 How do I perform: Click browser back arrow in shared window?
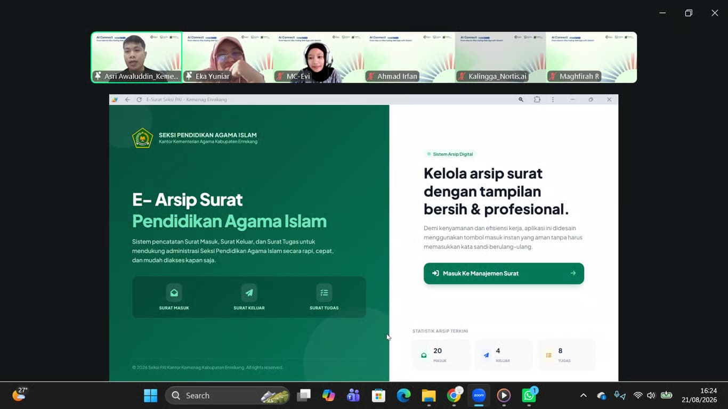click(127, 100)
